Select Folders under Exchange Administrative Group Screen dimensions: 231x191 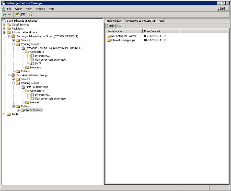pyautogui.click(x=25, y=71)
